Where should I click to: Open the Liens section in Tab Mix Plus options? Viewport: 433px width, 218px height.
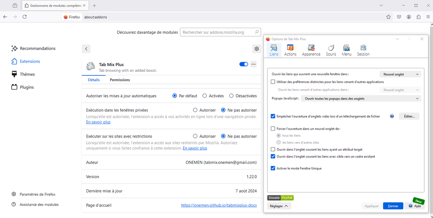click(273, 50)
